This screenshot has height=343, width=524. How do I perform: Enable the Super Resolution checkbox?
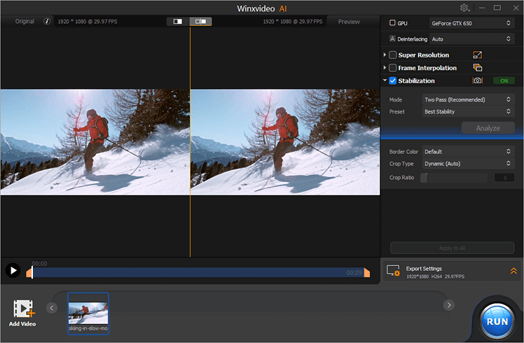tap(393, 55)
